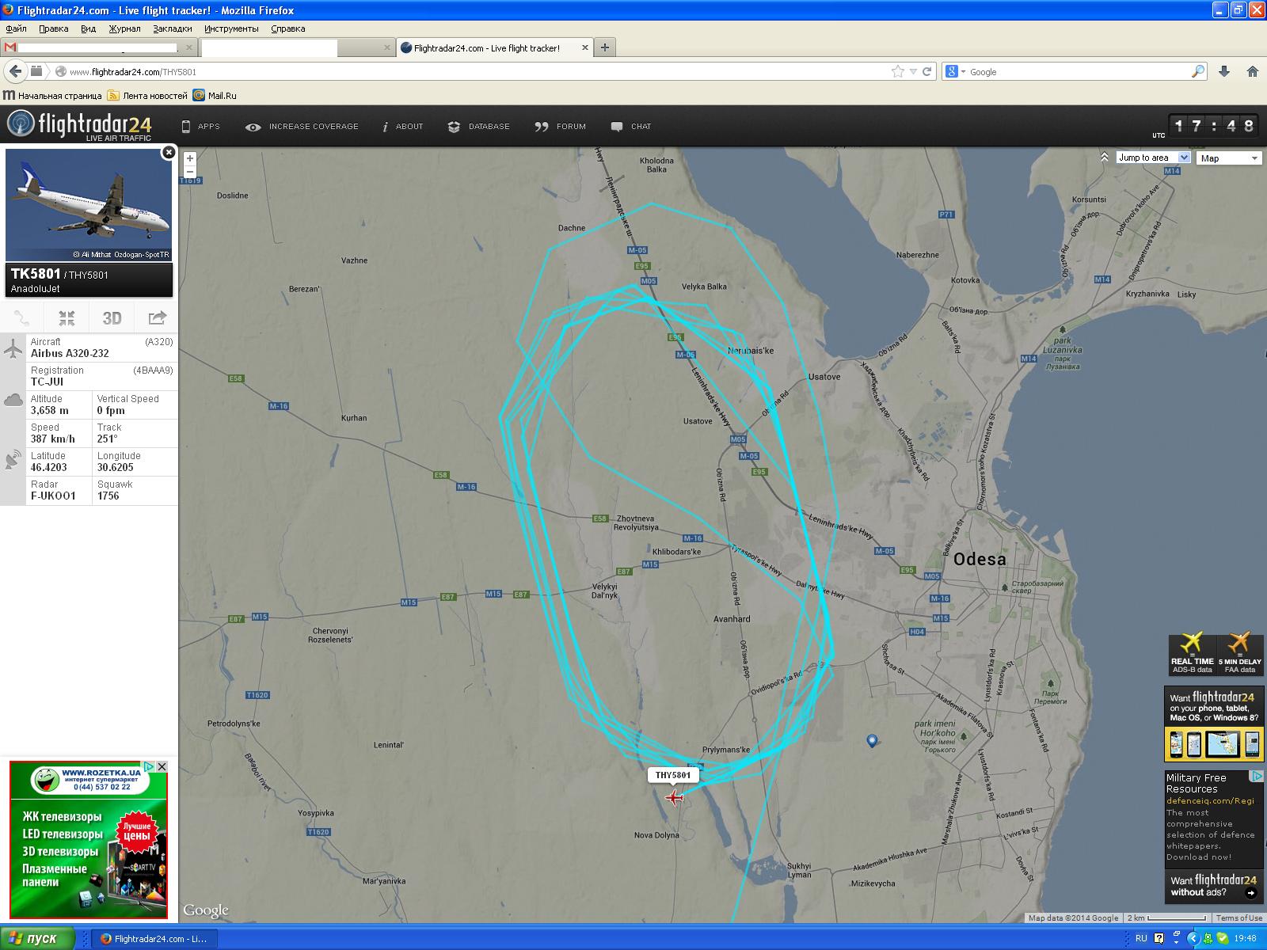
Task: Click the center-on-aircraft arrows icon
Action: 67,318
